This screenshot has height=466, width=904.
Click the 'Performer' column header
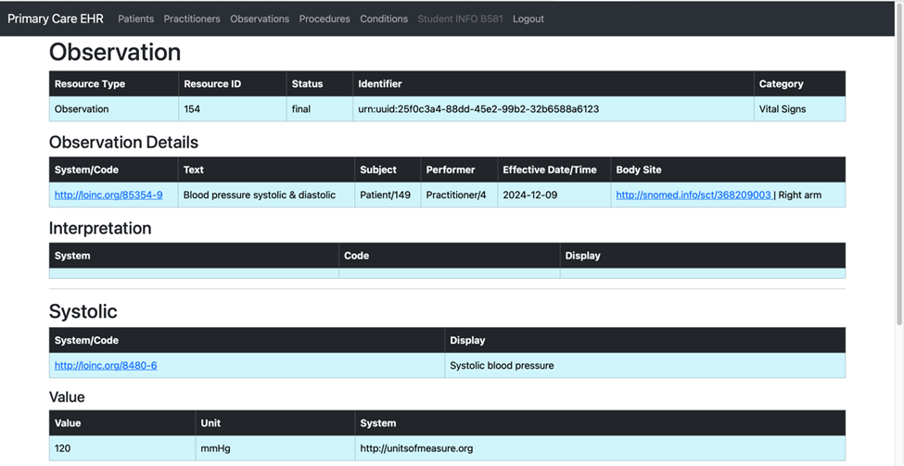point(459,170)
